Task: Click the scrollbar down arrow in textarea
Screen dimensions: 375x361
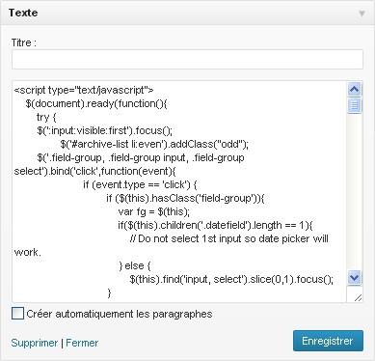Action: [354, 278]
